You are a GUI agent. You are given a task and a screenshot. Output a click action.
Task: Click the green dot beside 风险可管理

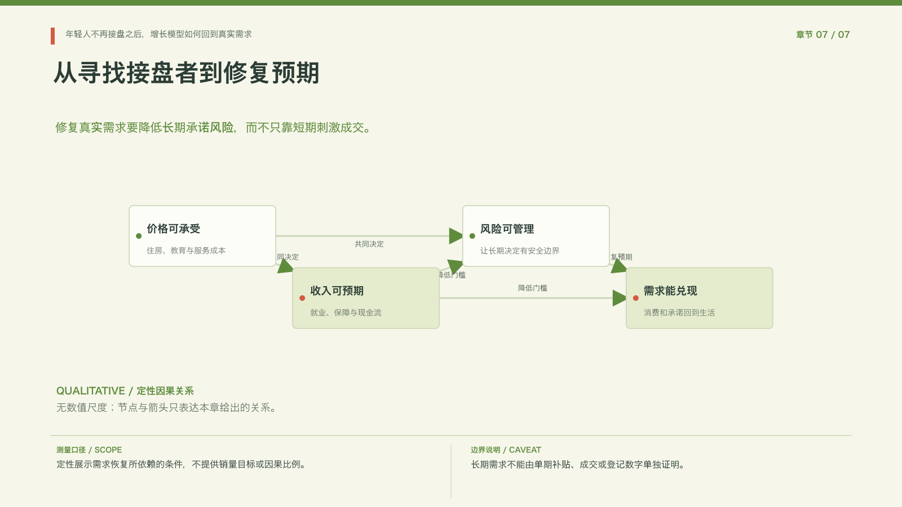click(472, 236)
